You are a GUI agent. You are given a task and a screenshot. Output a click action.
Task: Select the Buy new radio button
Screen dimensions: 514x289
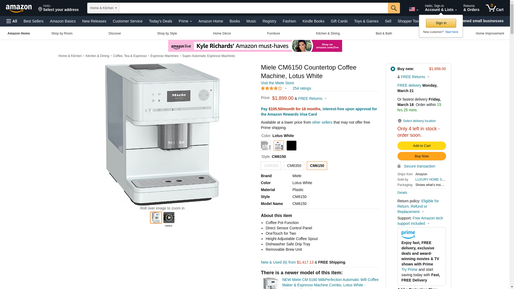393,69
